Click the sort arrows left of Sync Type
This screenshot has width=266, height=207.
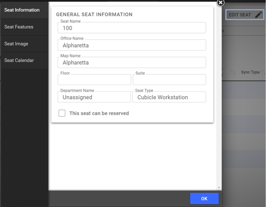click(x=233, y=73)
